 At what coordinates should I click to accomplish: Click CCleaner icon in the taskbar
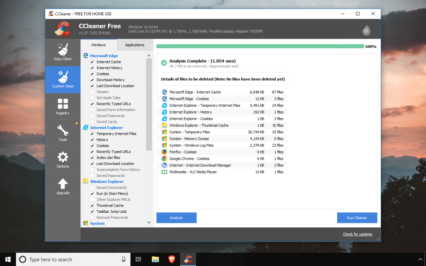pos(188,259)
